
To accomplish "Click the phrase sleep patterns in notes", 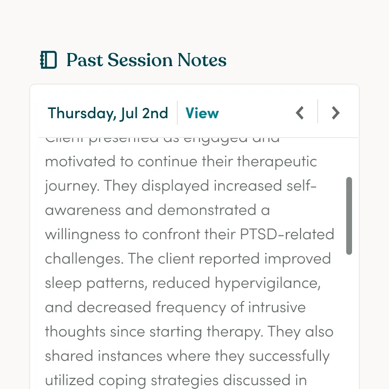I will click(98, 283).
